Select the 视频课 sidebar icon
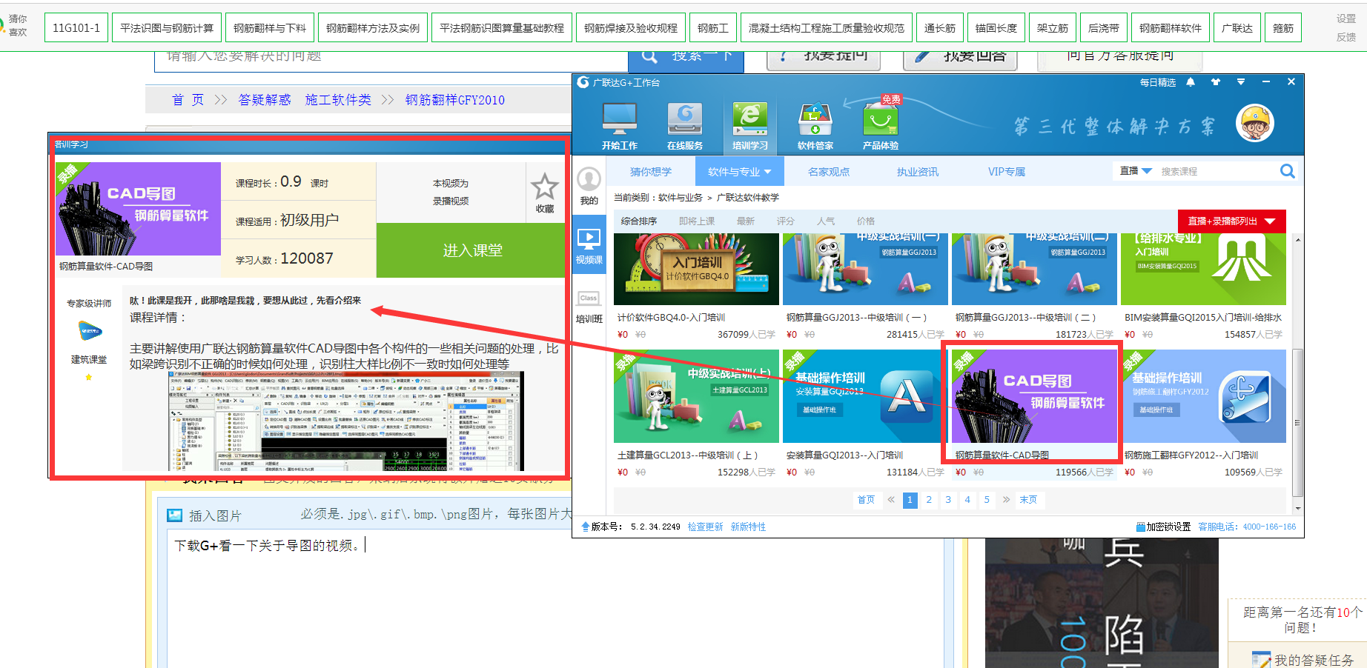Viewport: 1367px width, 668px height. [589, 239]
